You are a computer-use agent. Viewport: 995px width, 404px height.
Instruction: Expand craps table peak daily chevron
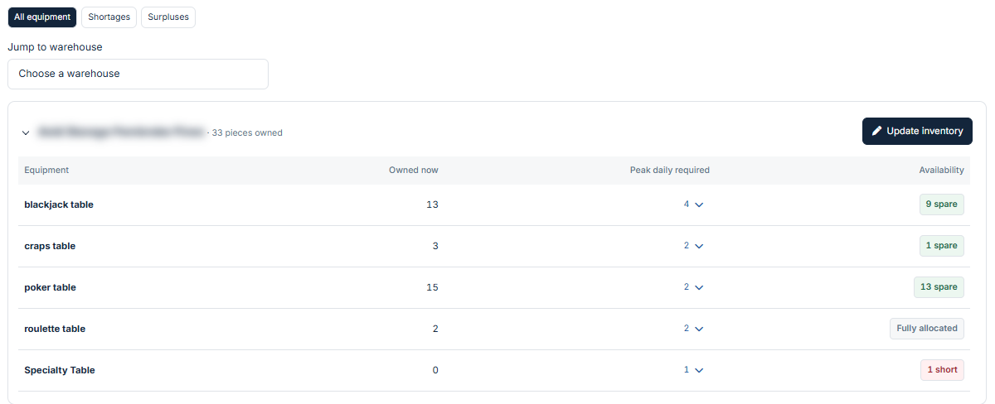point(699,246)
